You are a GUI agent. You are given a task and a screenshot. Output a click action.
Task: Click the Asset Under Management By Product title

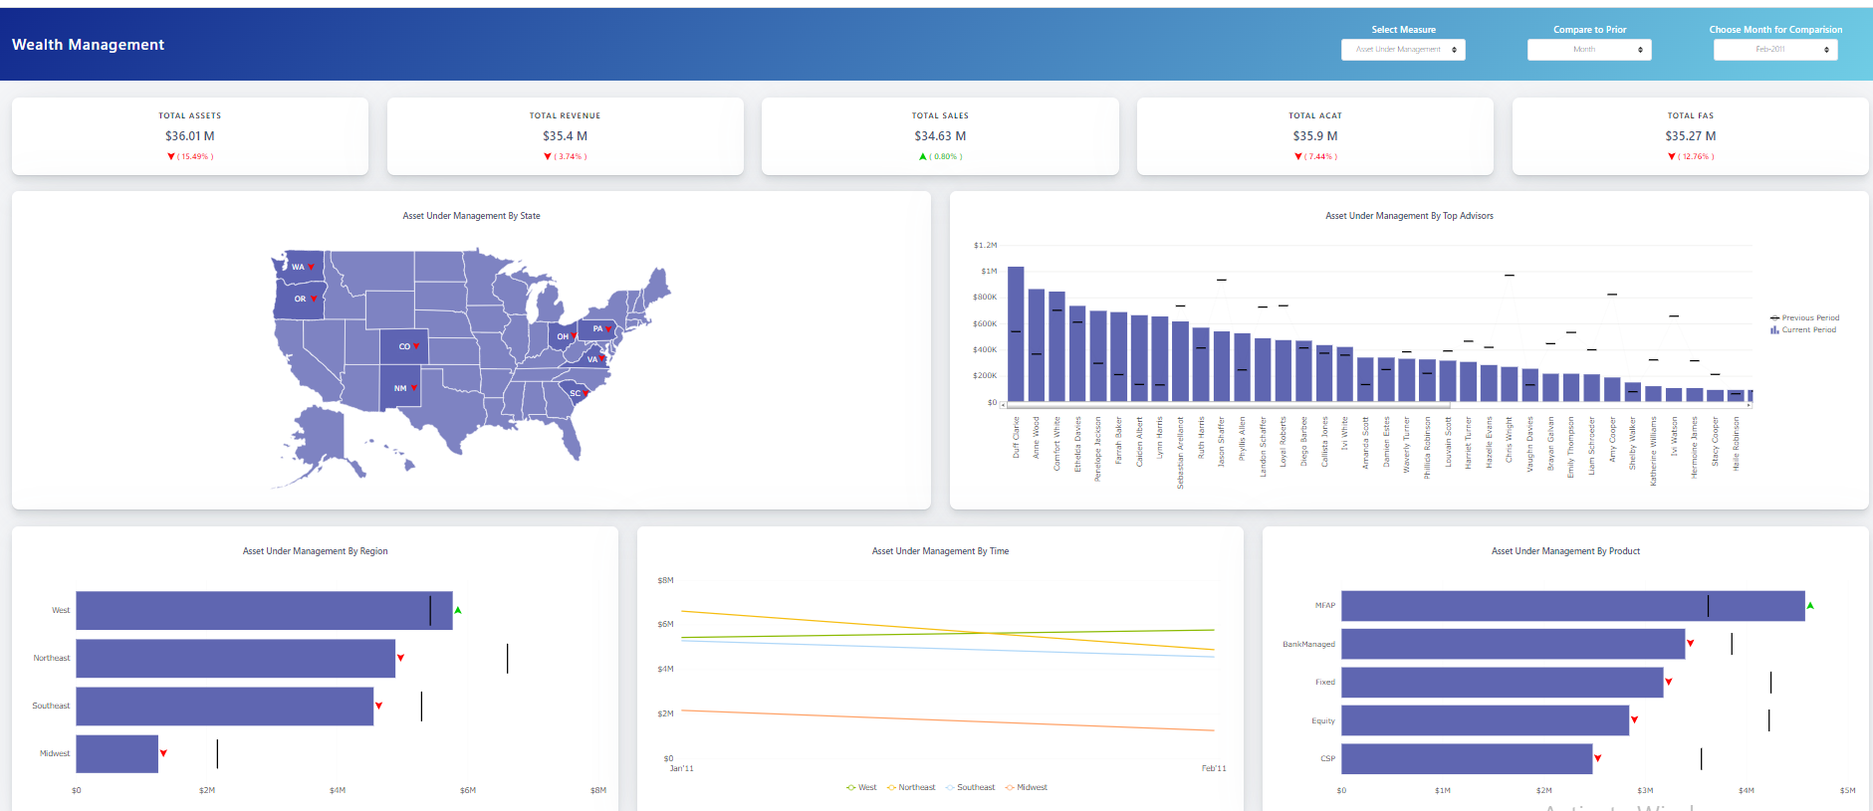(x=1565, y=551)
